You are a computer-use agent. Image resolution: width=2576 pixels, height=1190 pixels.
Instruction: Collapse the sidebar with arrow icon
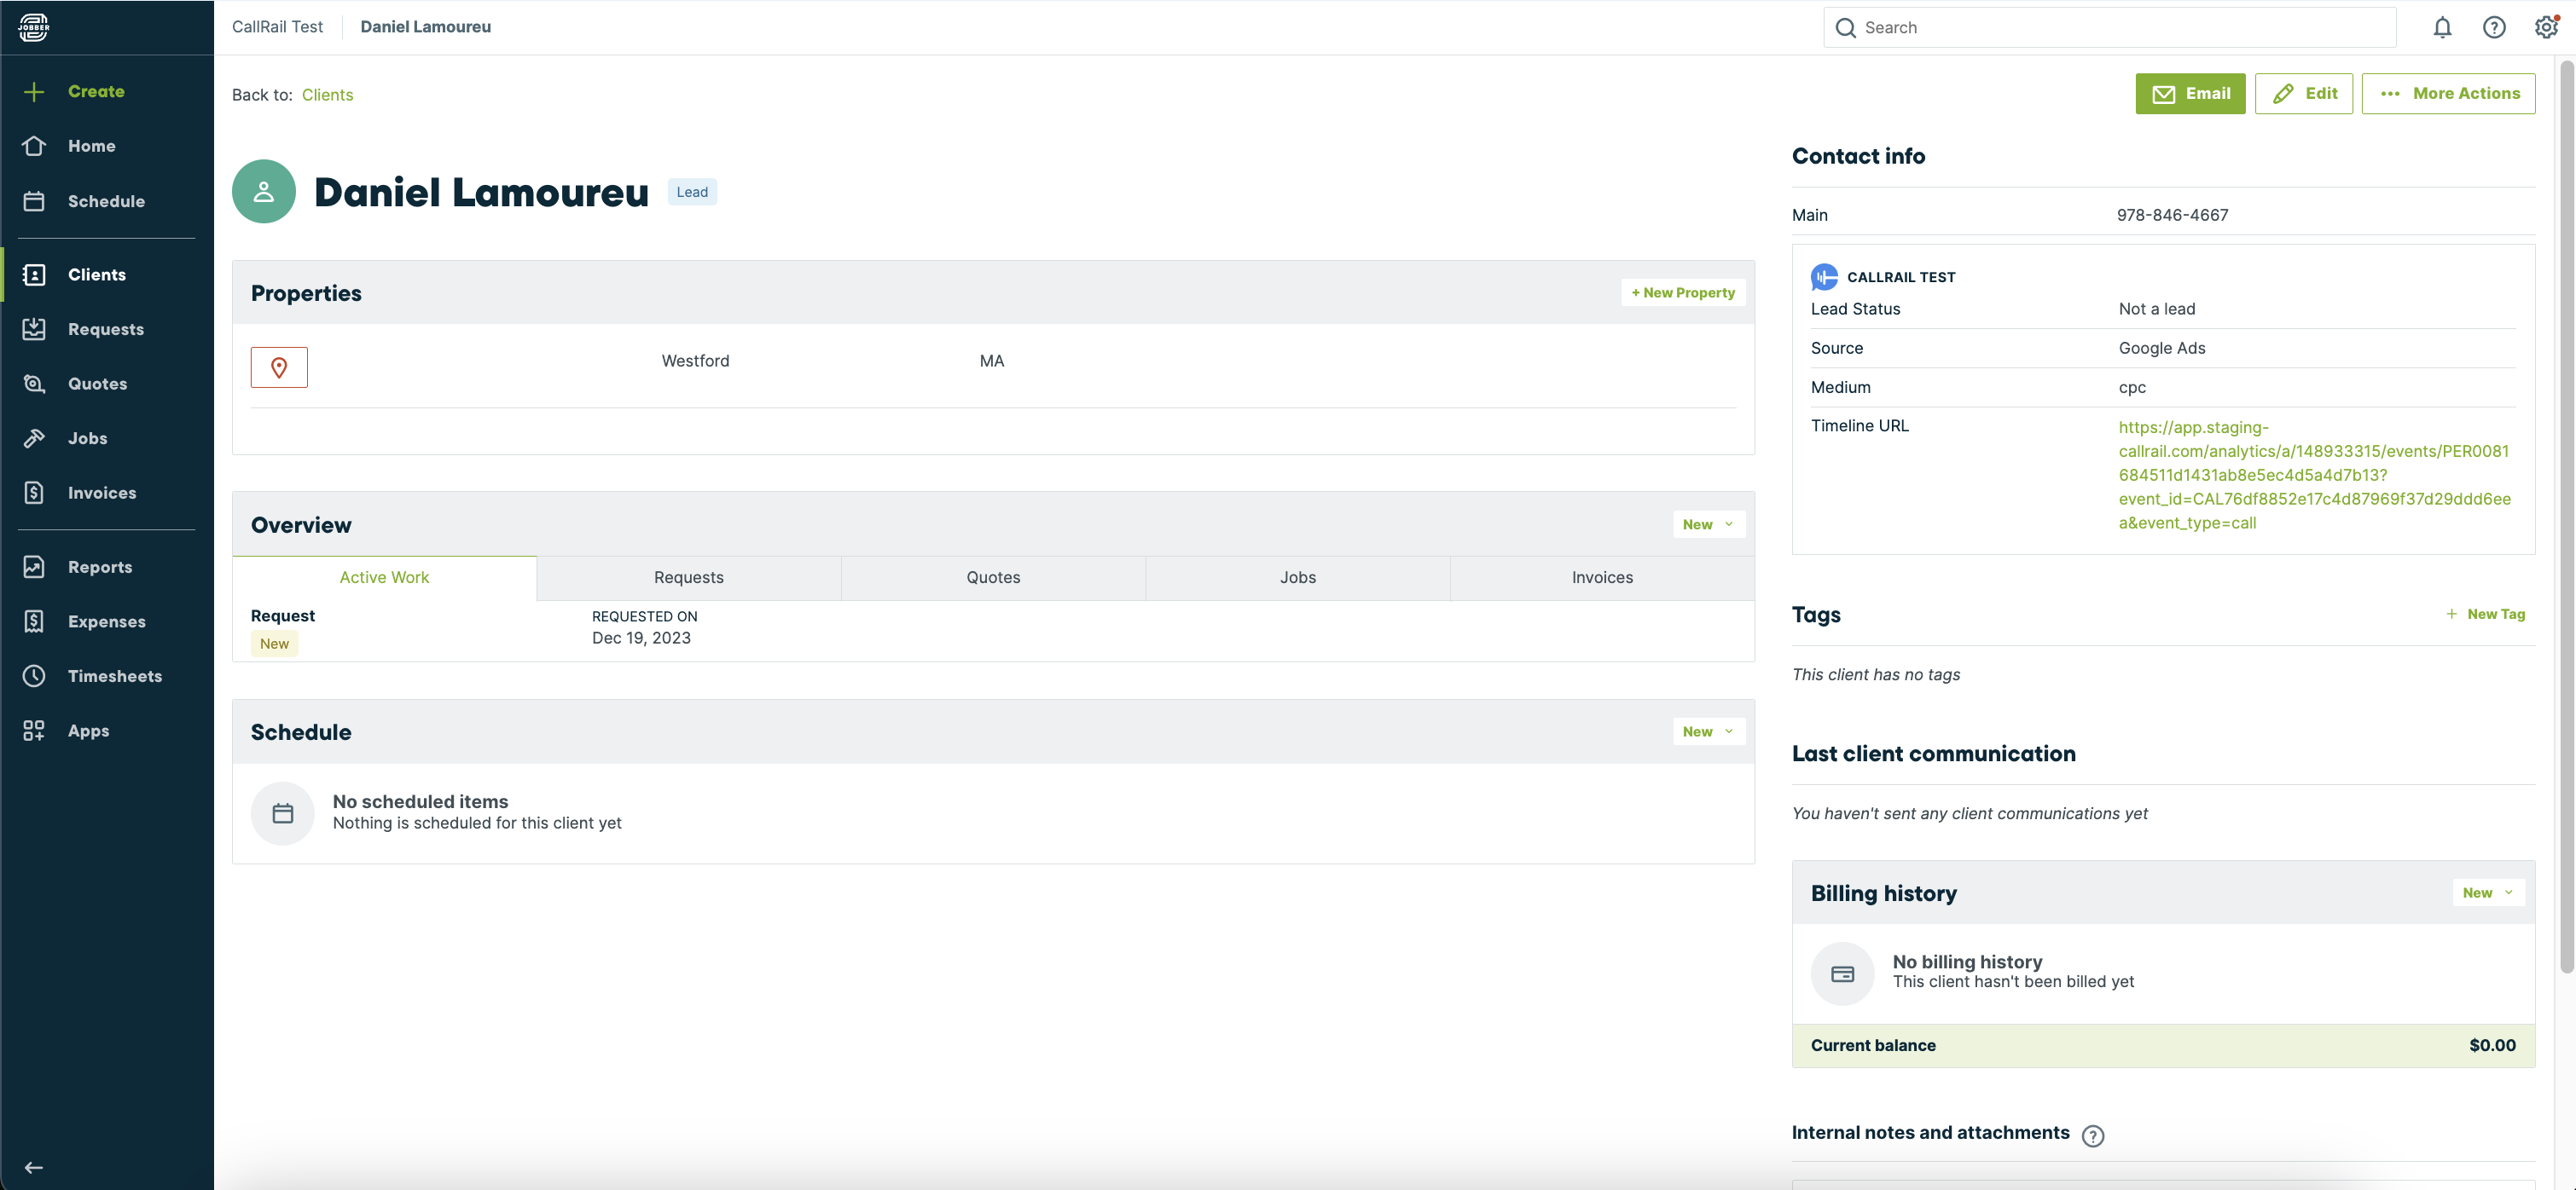tap(34, 1167)
